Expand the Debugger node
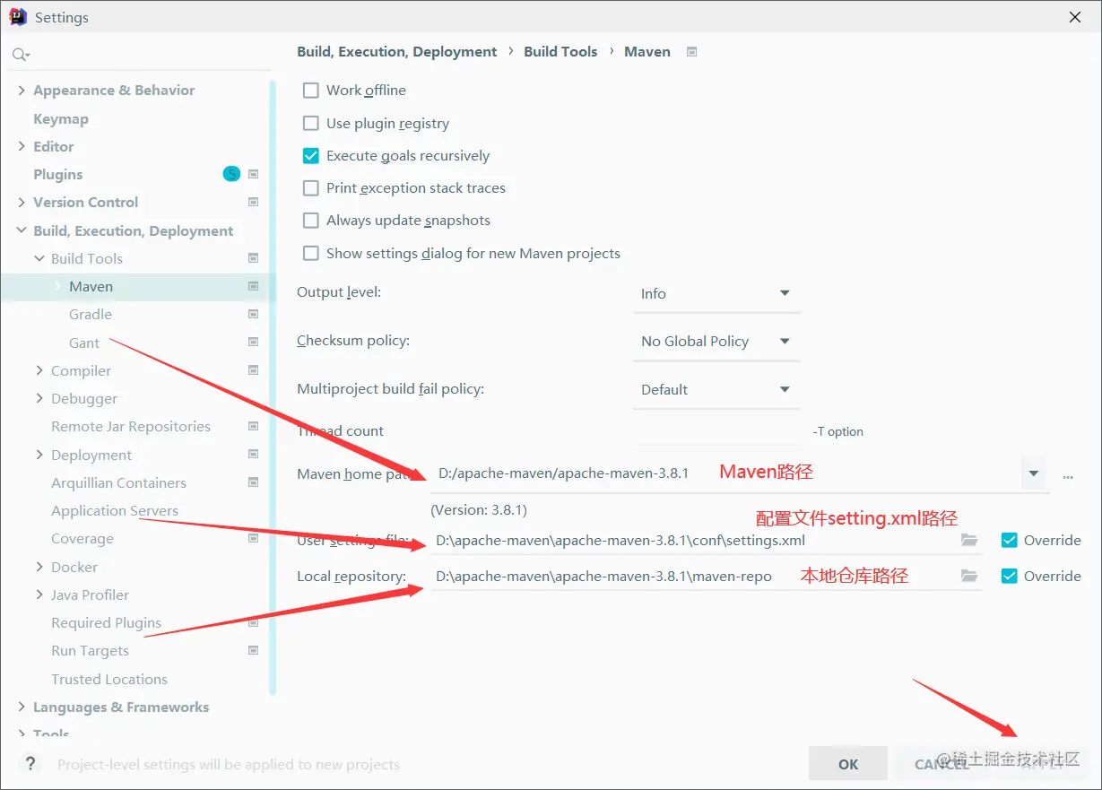Screen dimensions: 1102x790 [x=39, y=398]
